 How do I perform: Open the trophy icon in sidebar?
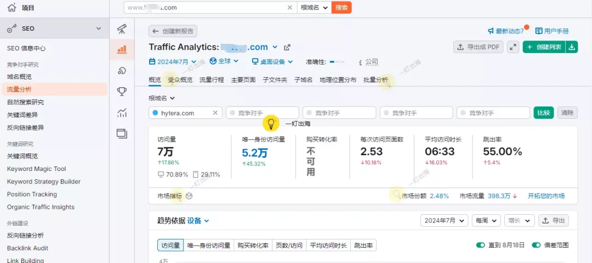(x=122, y=92)
